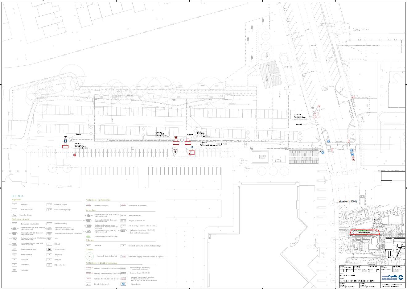Select the Riolering legend heading

coord(89,240)
